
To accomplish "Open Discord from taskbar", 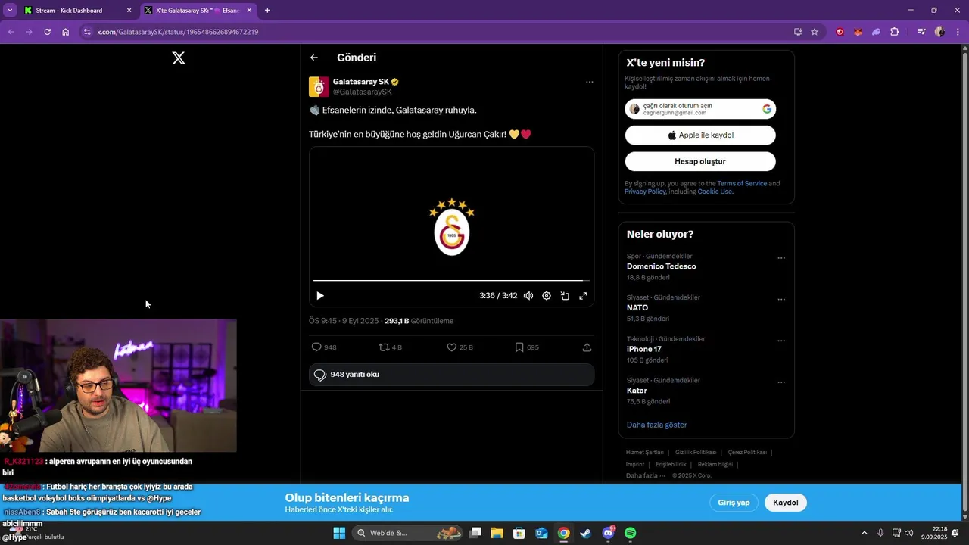I will [608, 533].
